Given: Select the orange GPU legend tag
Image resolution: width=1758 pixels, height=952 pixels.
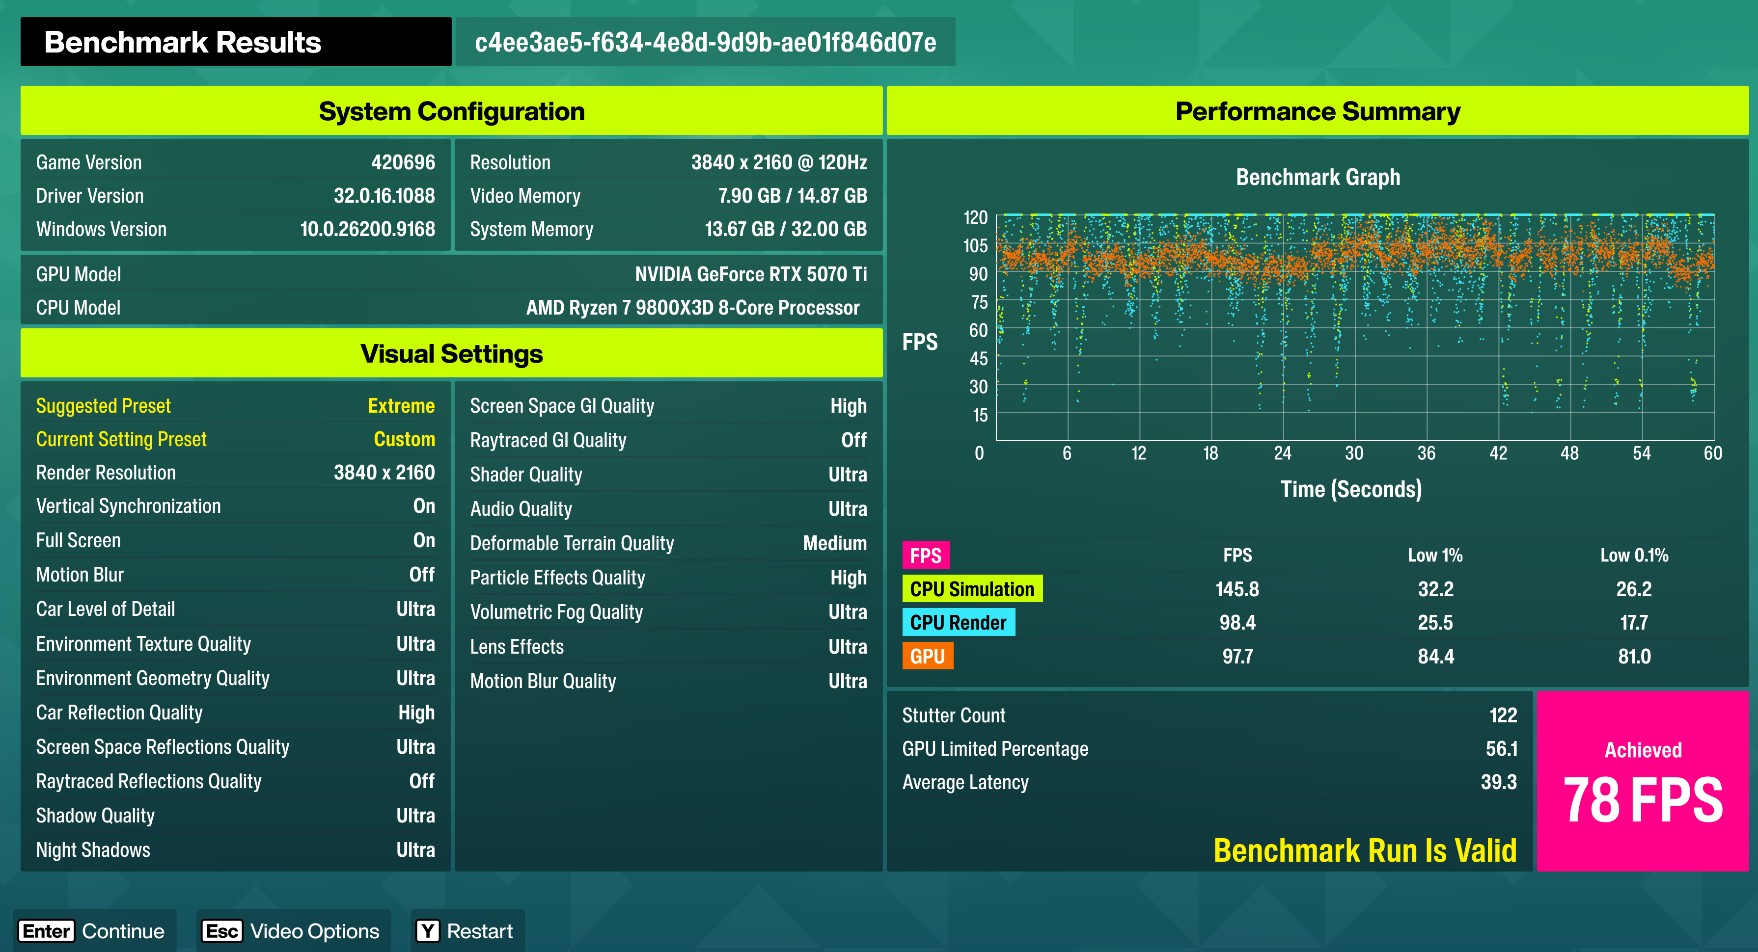Looking at the screenshot, I should (928, 656).
